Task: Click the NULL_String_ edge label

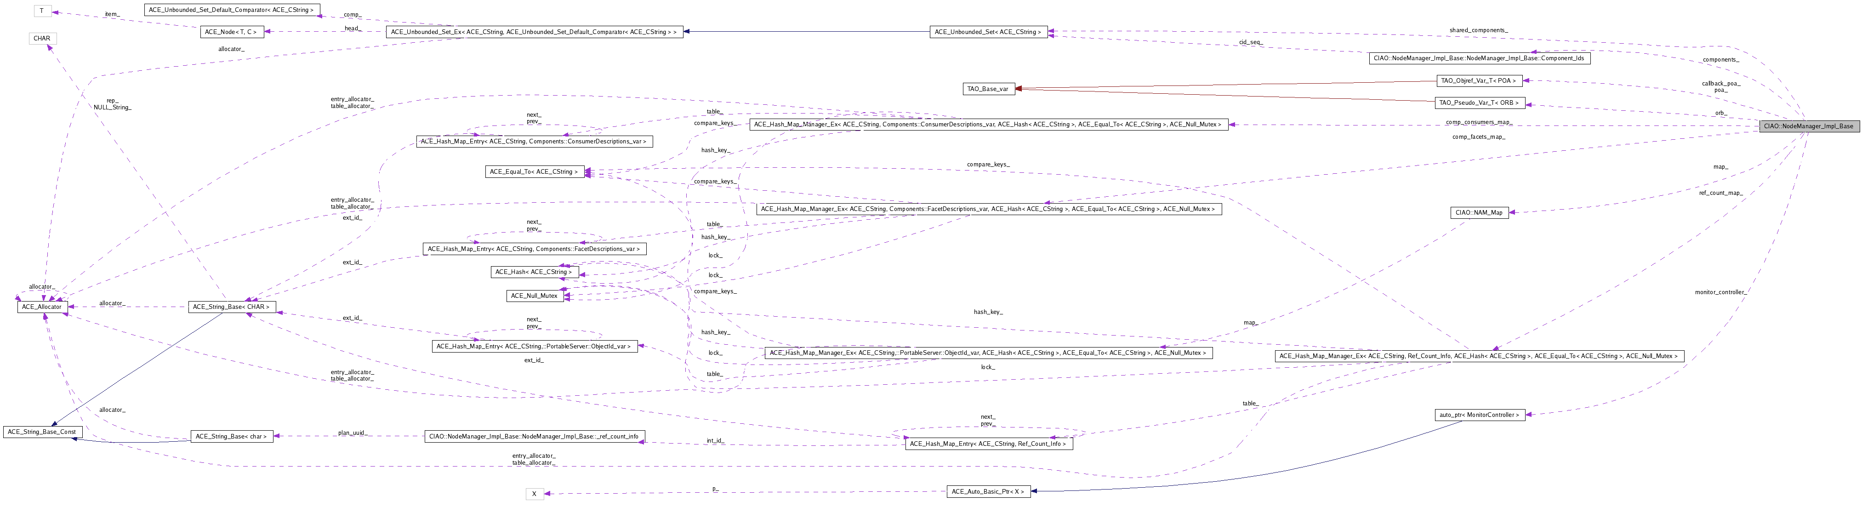Action: coord(112,107)
